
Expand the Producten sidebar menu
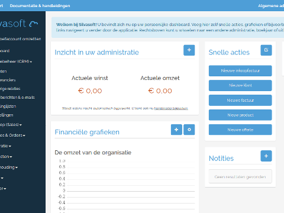click(x=6, y=157)
